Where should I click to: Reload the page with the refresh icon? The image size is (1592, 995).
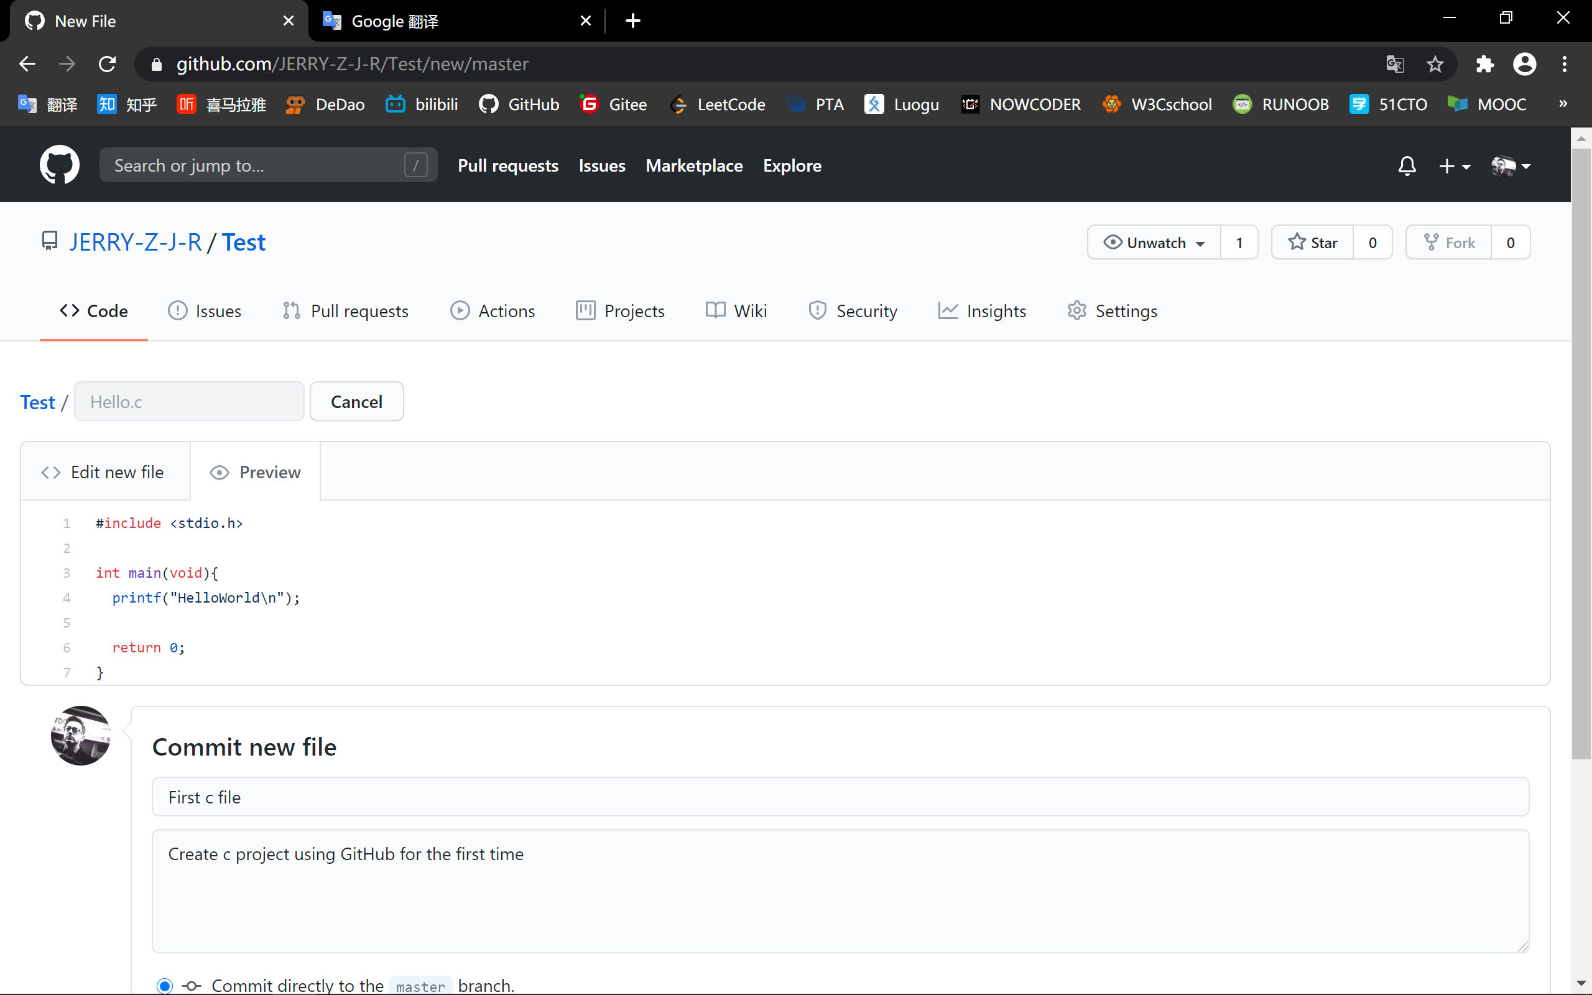pos(107,64)
